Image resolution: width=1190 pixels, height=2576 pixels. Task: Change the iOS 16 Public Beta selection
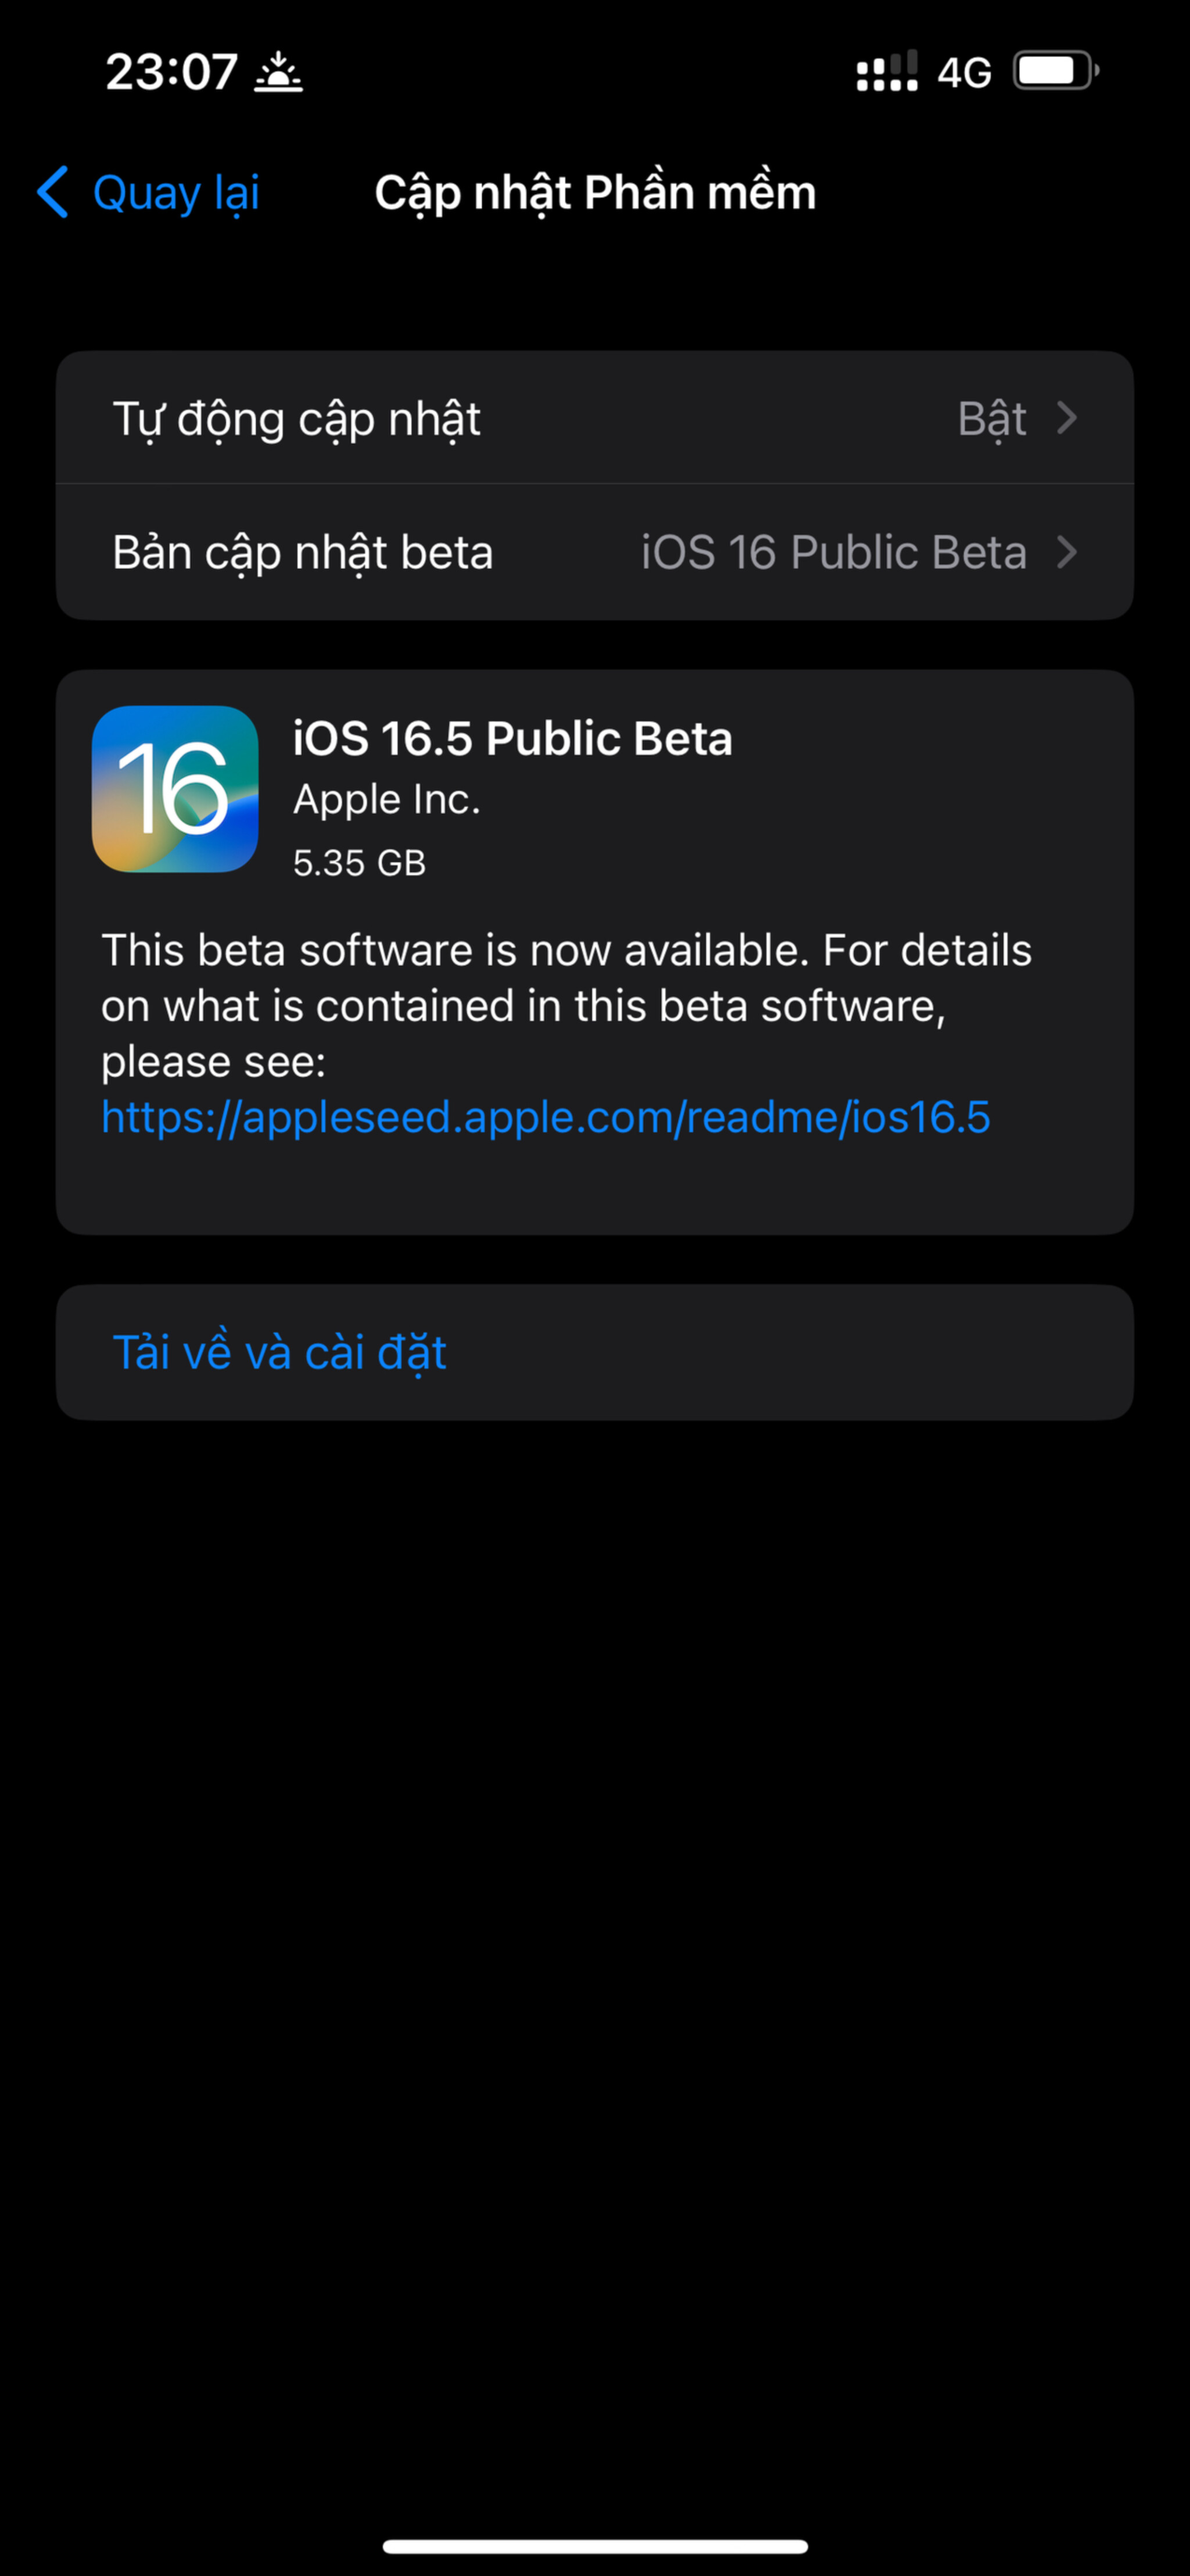click(x=833, y=552)
